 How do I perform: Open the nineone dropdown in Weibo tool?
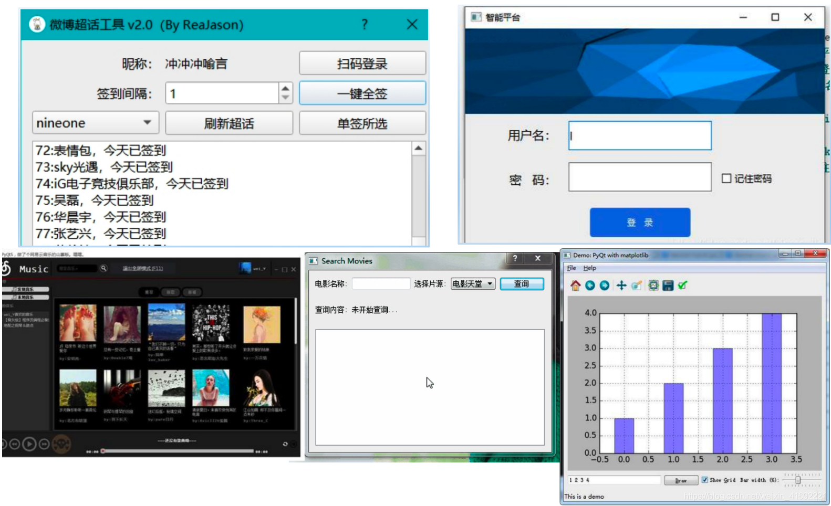point(96,123)
